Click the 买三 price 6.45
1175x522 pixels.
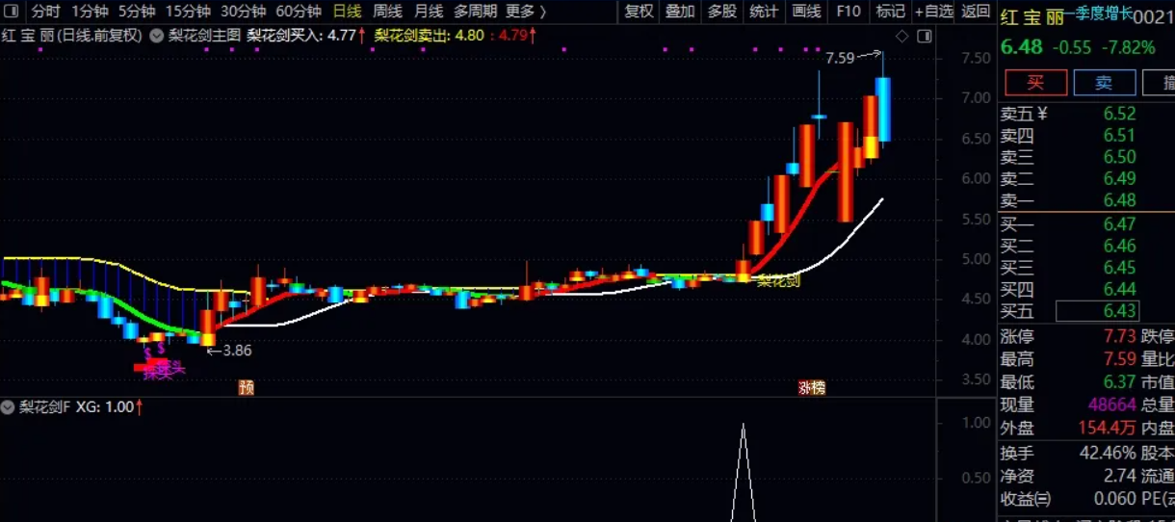pos(1120,268)
